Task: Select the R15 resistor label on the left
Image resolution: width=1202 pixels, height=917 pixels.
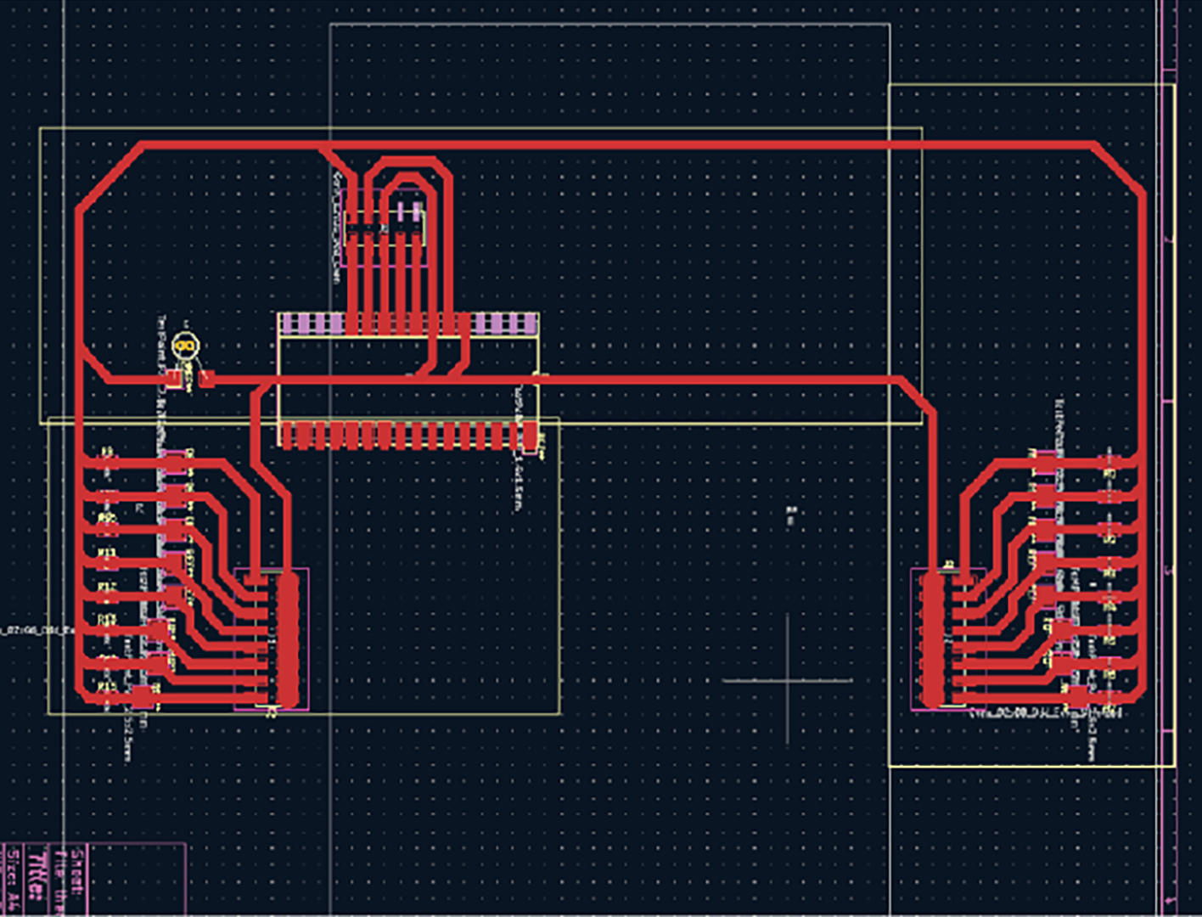Action: click(107, 686)
